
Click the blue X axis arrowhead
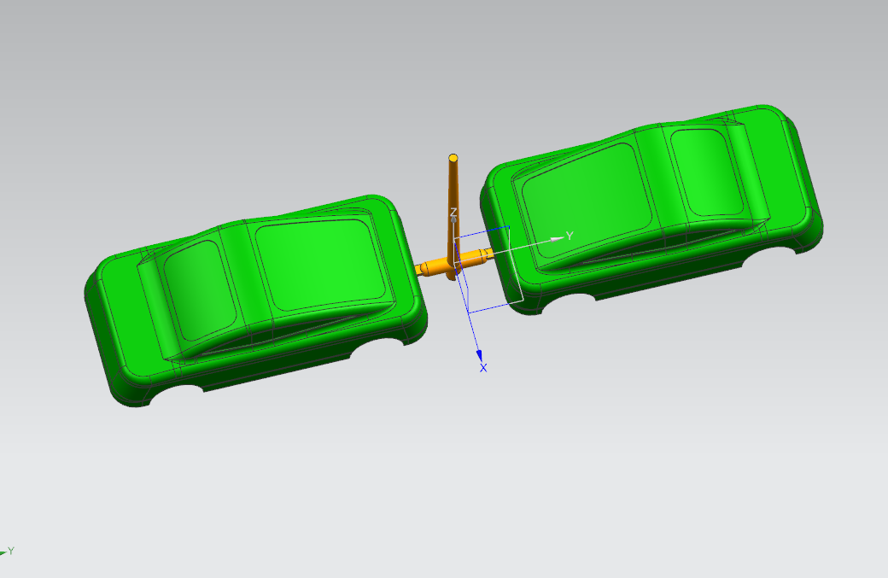(480, 355)
